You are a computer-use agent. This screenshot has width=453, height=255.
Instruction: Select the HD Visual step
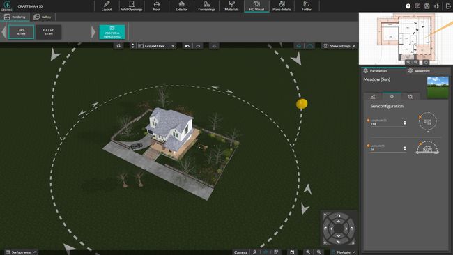pyautogui.click(x=256, y=6)
